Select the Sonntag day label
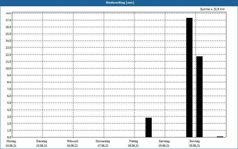Viewport: 238px width, 149px height. click(x=195, y=141)
